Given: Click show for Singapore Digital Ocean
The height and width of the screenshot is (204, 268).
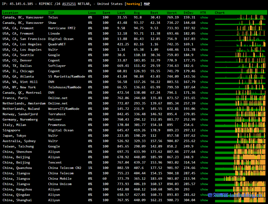Looking at the screenshot, I should 204,130.
